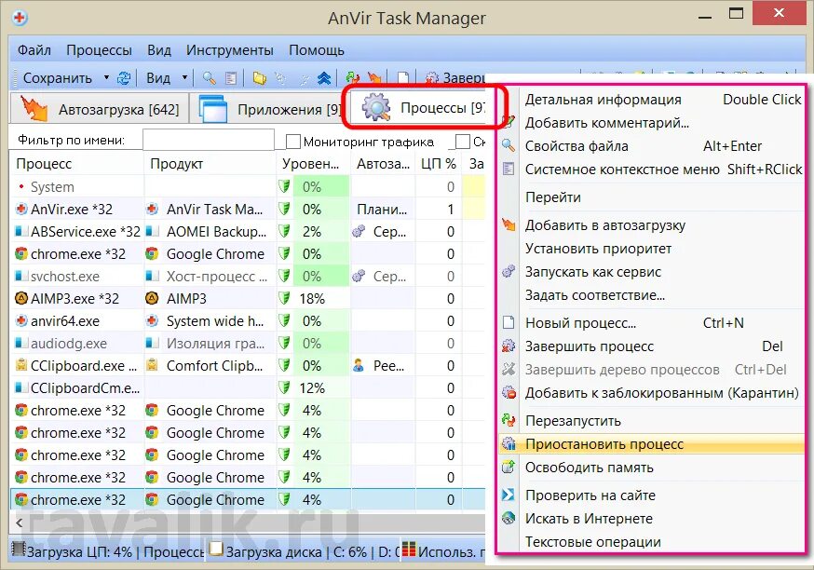Click the quarantine icon beside Добавить к заблокированным
This screenshot has width=814, height=570.
(x=509, y=392)
